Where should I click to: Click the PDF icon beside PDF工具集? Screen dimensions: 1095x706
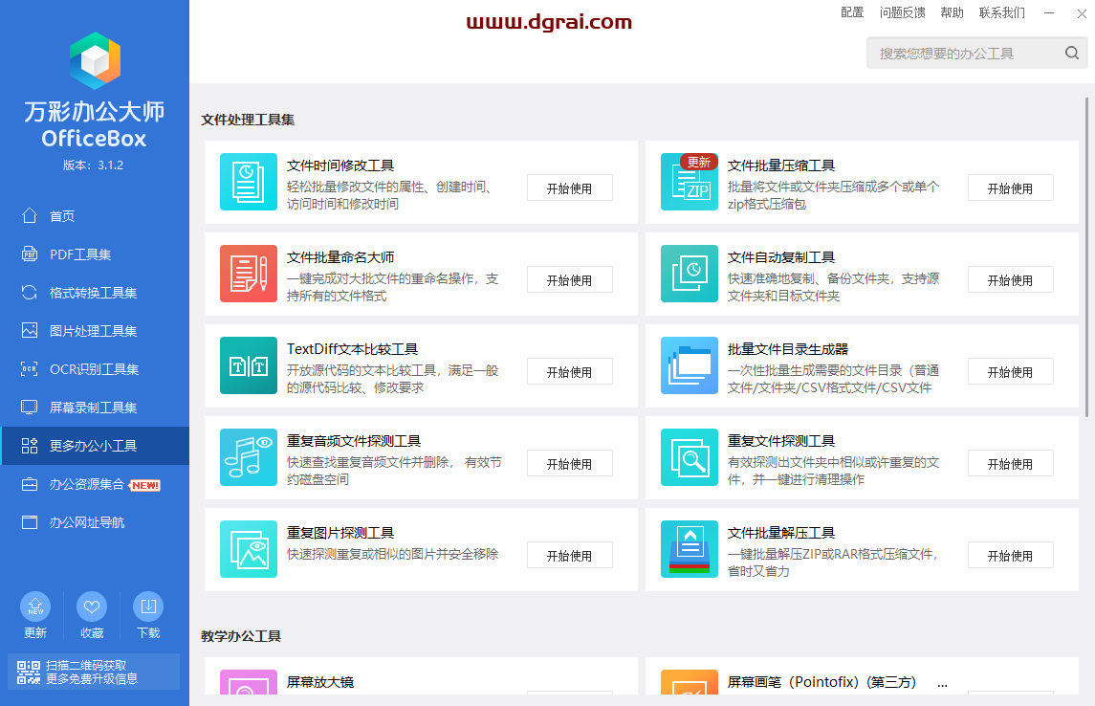tap(30, 254)
